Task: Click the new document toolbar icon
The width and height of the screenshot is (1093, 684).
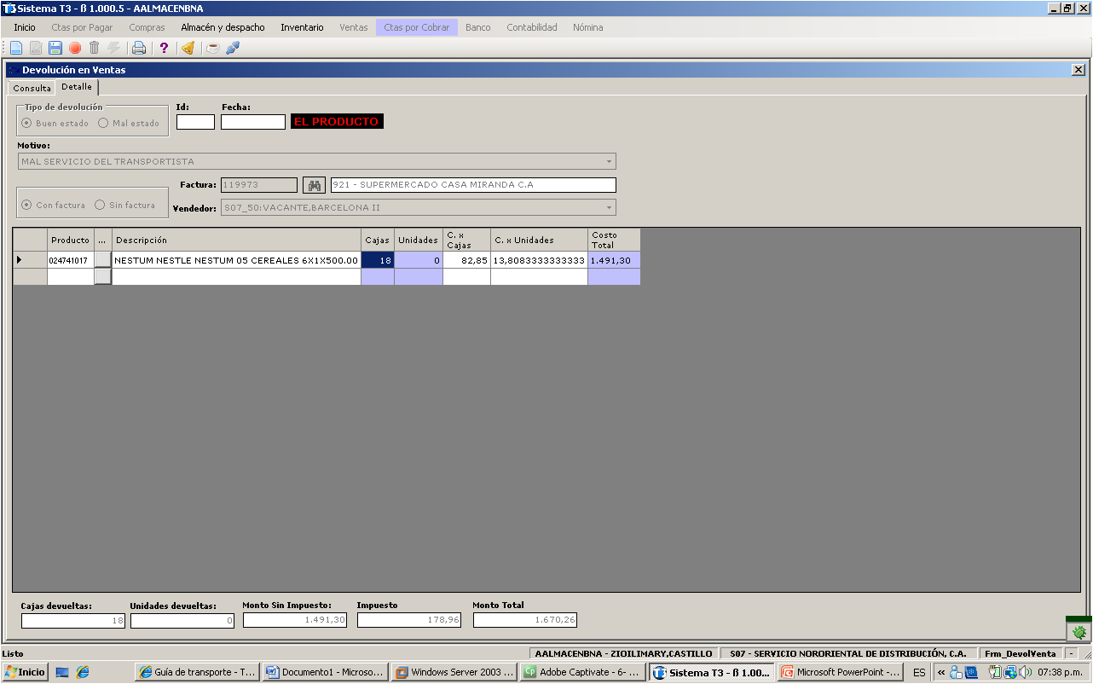Action: 15,48
